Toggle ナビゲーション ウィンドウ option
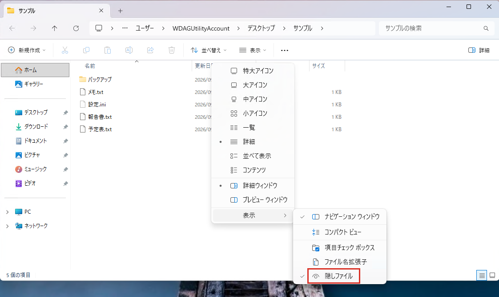499x297 pixels. (x=340, y=217)
